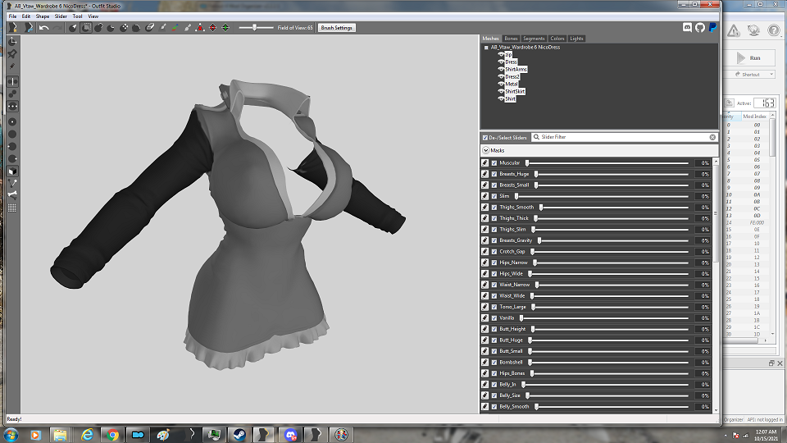Select the ShirtSkirt mesh in tree
Viewport: 787px width, 443px height.
coord(515,91)
